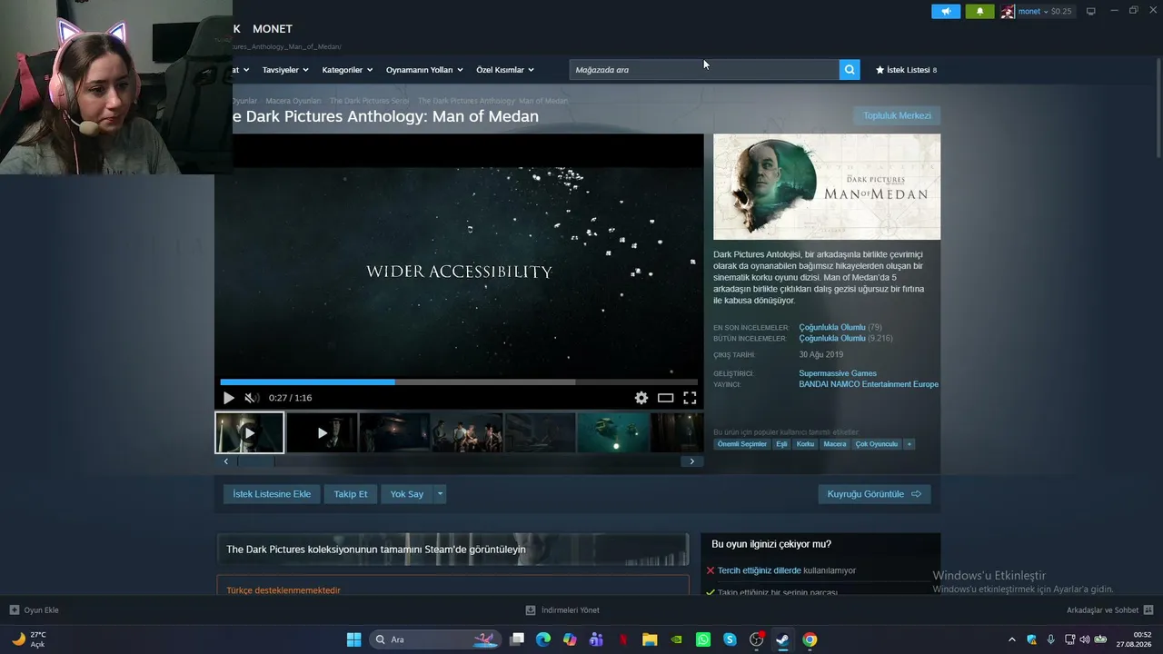Select the Önemli Seçimler tag
1163x654 pixels.
pyautogui.click(x=742, y=444)
